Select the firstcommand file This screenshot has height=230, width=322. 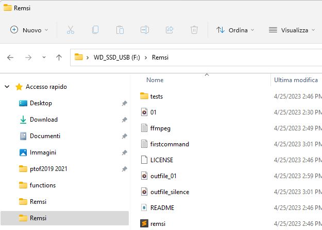pyautogui.click(x=170, y=144)
